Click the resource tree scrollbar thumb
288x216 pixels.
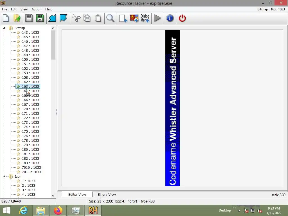click(53, 45)
